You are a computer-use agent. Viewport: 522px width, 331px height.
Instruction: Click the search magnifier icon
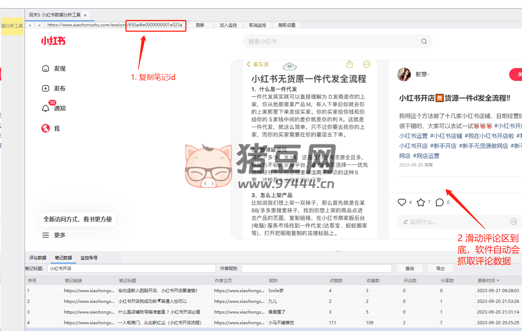click(x=424, y=41)
